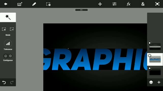Open the add image tool
The image size is (163, 91).
[20, 4]
